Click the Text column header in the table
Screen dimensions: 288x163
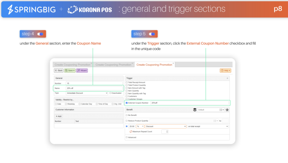(x=99, y=121)
